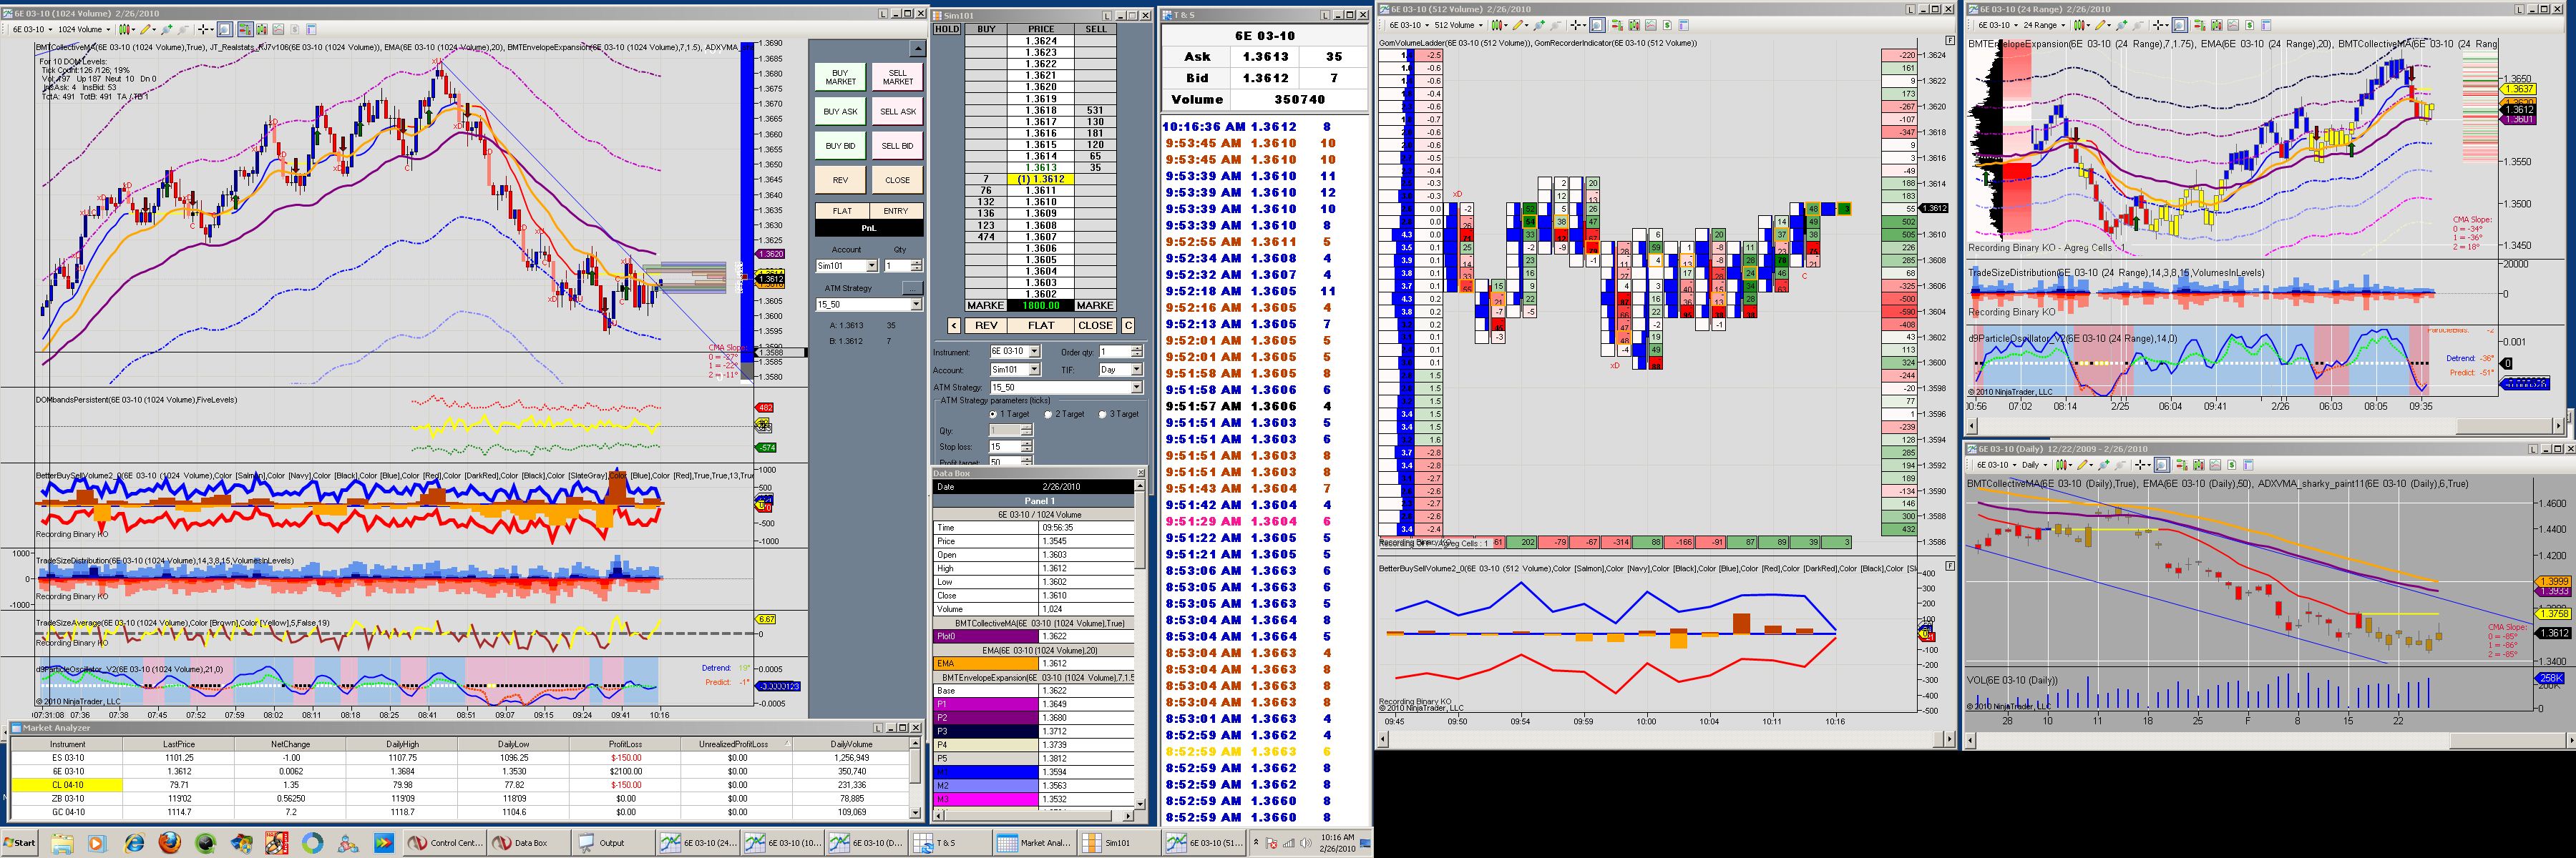Open file explorer quick launch icon

pos(62,843)
